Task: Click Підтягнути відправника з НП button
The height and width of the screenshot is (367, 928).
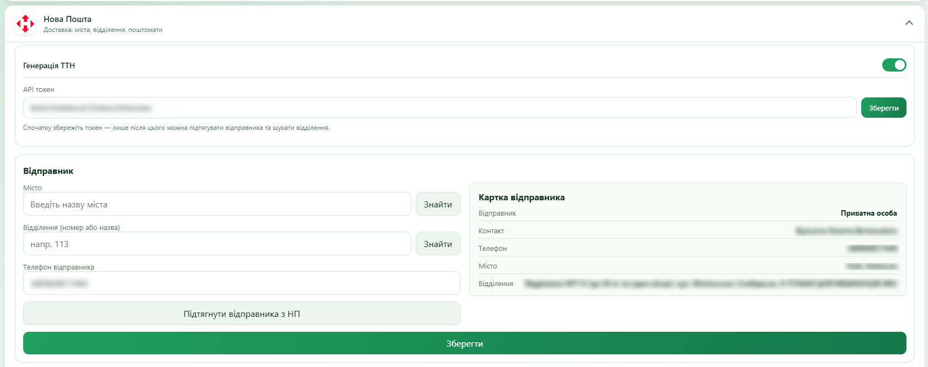Action: (x=242, y=314)
